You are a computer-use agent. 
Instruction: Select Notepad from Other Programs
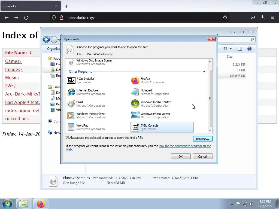click(162, 92)
